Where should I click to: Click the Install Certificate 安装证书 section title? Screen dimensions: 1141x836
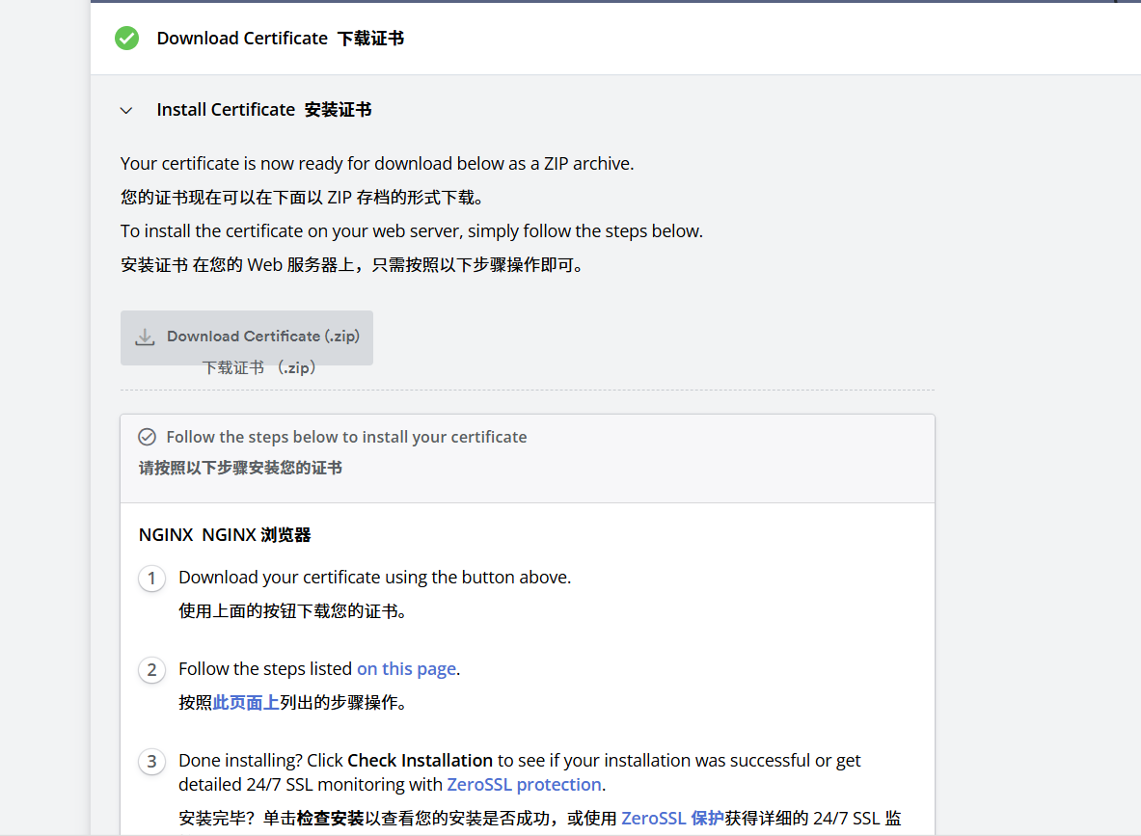263,110
